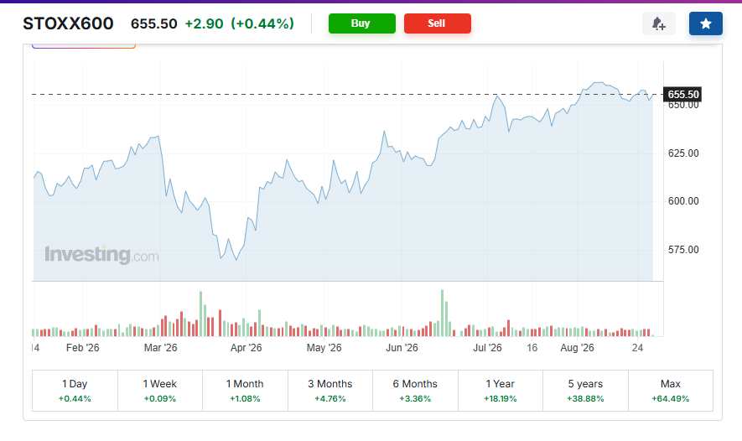Click the STOXX600 title text
Screen dimensions: 742x441
pos(68,23)
